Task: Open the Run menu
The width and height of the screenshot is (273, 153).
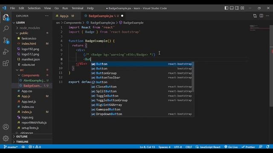Action: [65, 8]
